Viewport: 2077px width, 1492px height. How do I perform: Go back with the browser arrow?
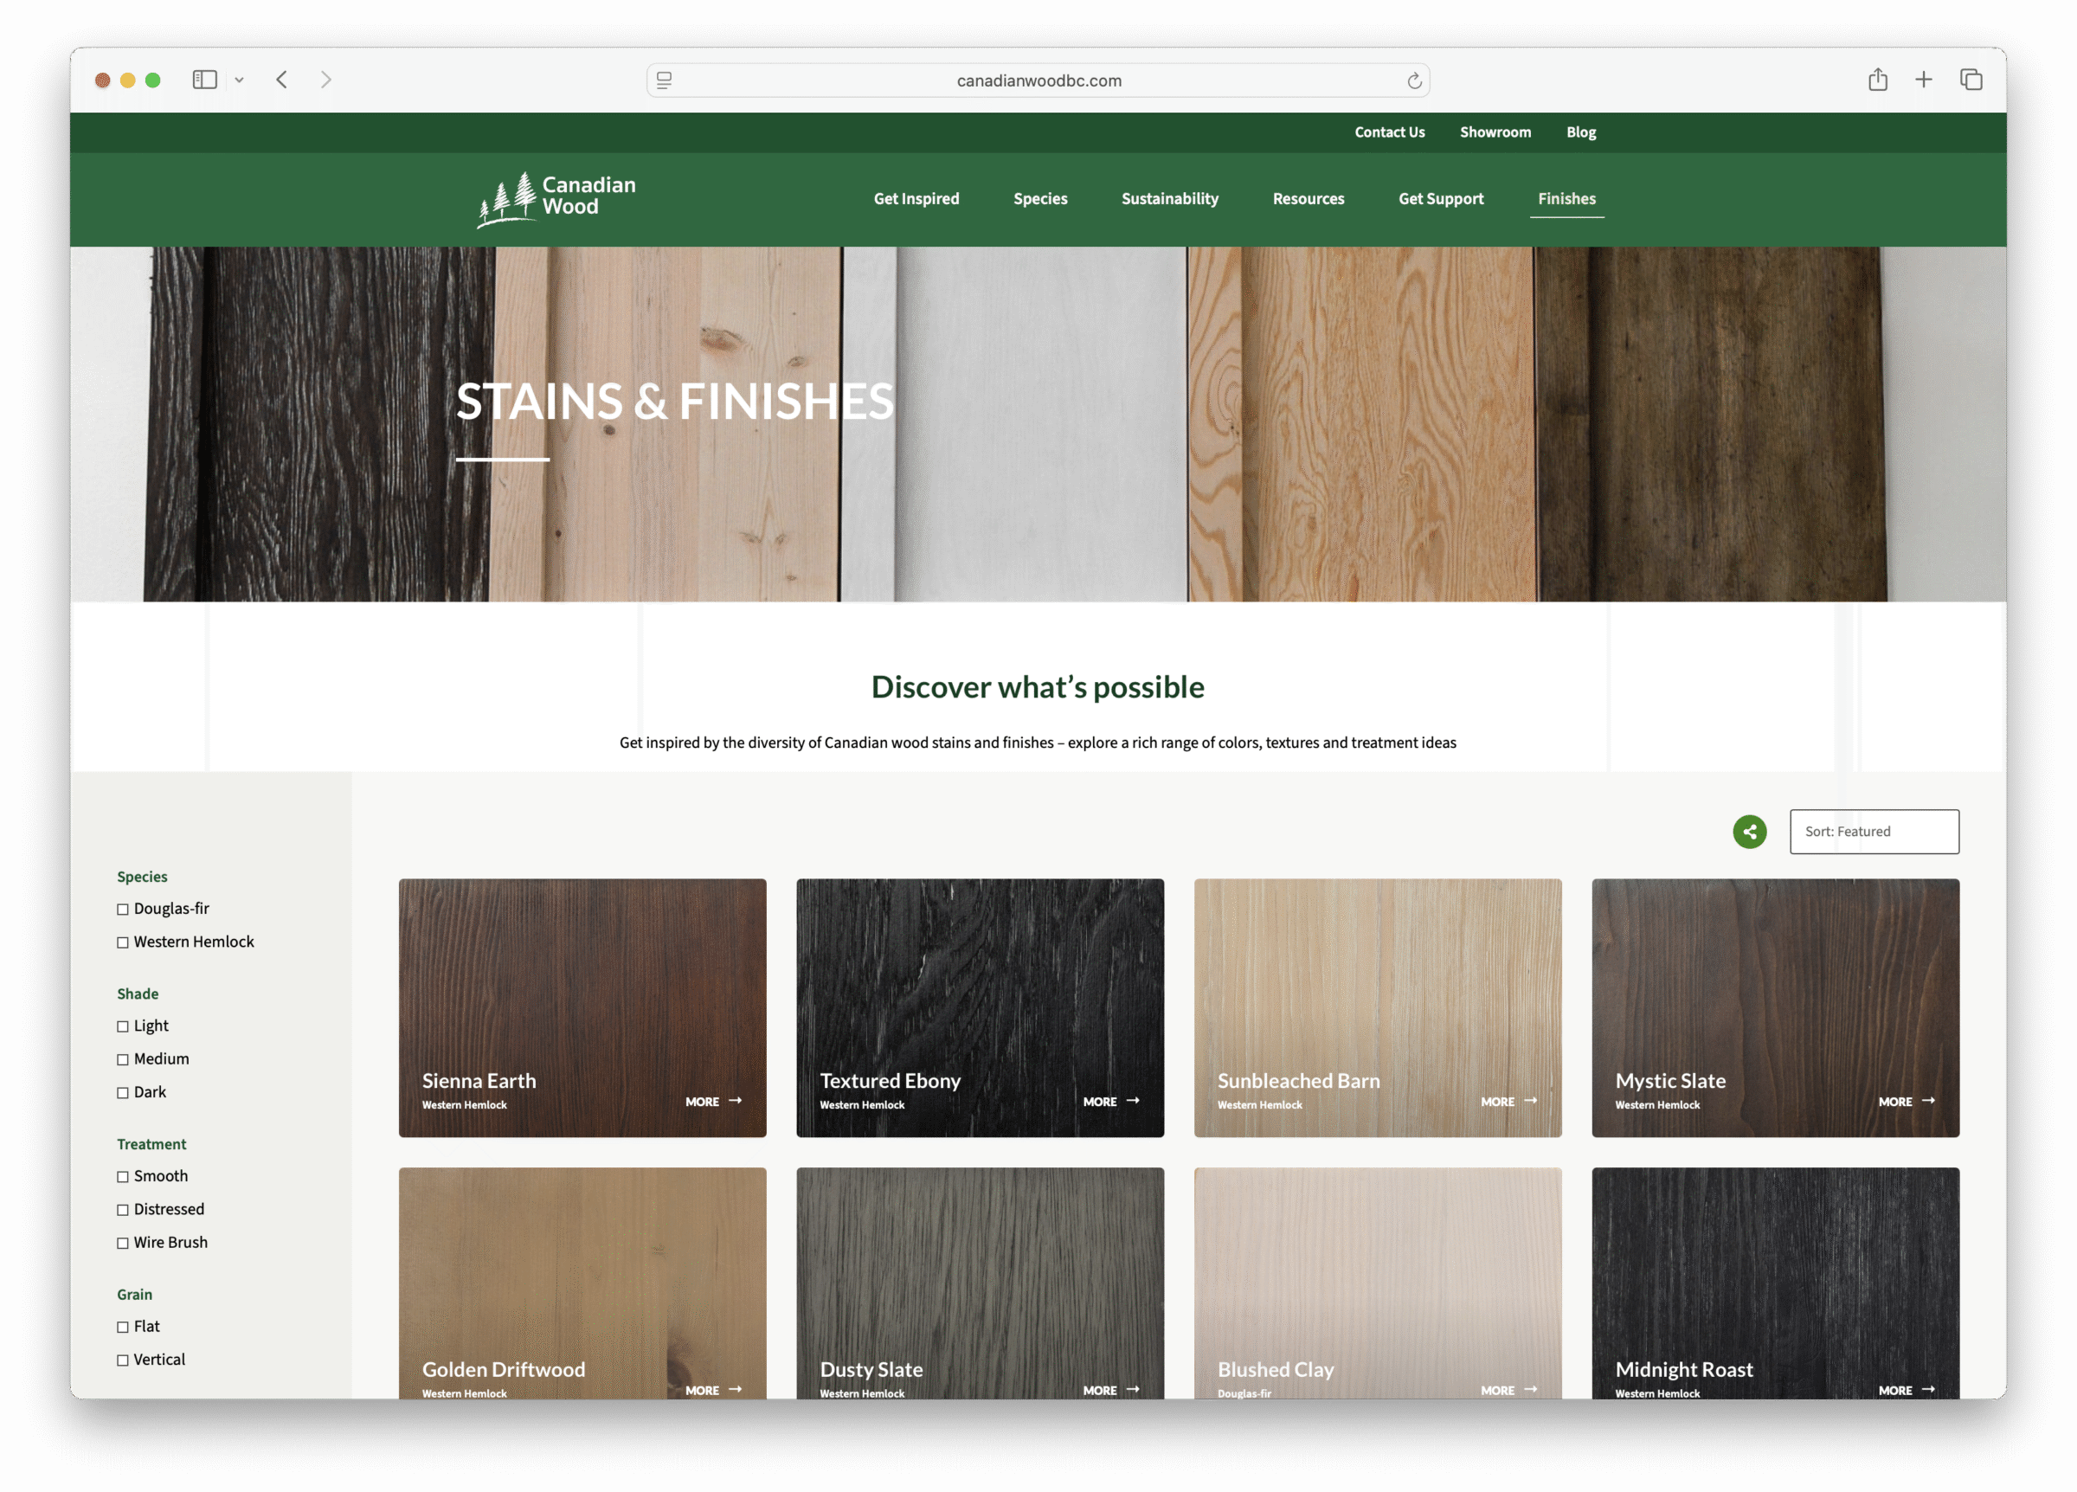coord(282,80)
